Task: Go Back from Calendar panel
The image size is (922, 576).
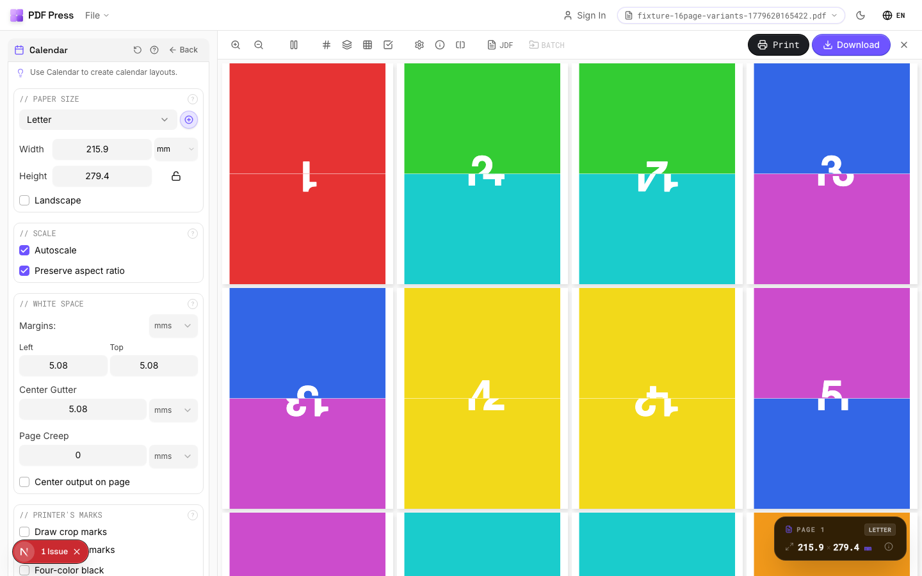Action: (x=184, y=50)
